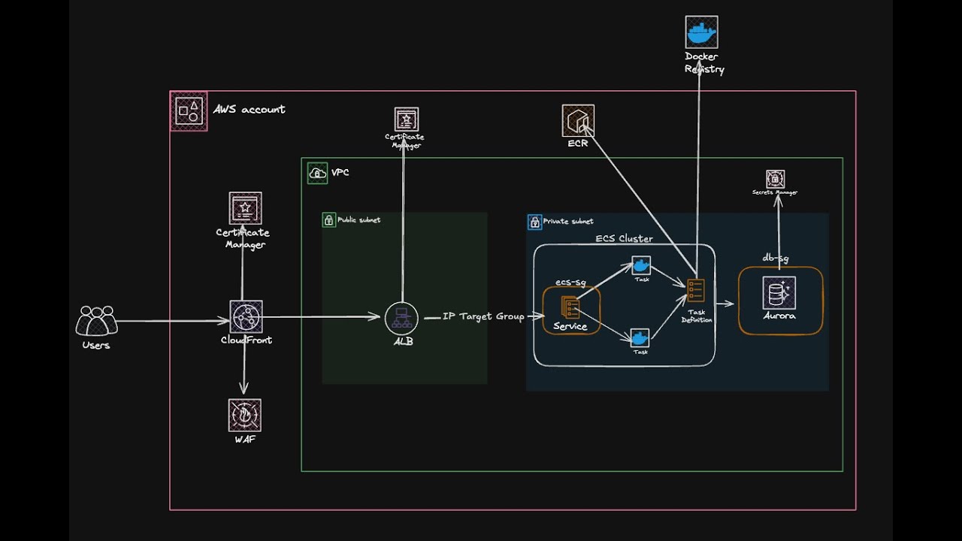Click the ECS Service icon
962x541 pixels.
pos(570,307)
